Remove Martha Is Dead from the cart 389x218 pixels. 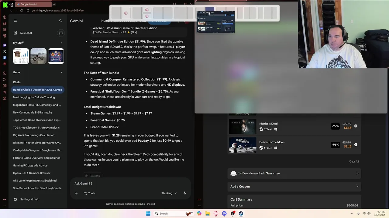pos(356,126)
